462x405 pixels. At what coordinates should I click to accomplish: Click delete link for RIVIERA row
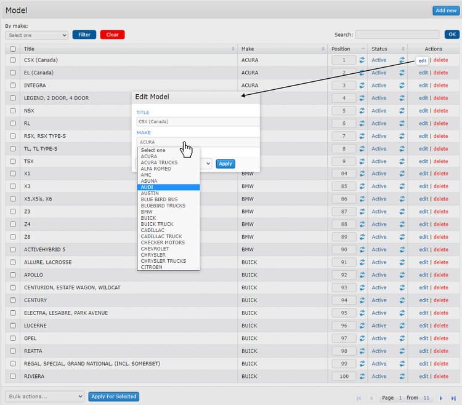tap(441, 376)
